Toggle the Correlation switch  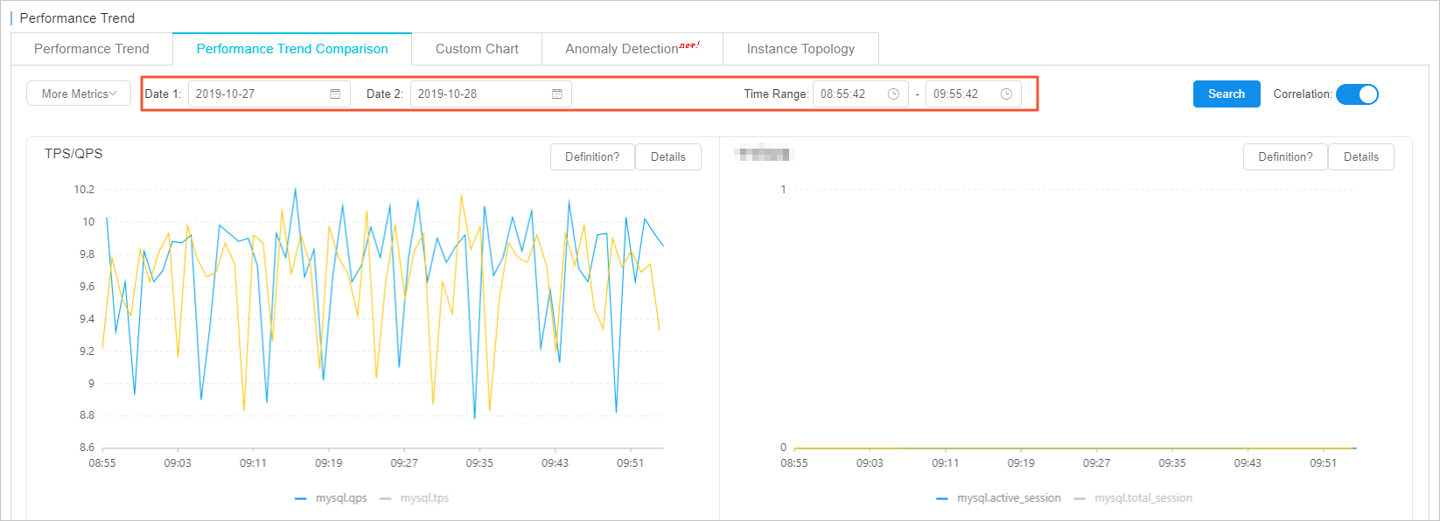[1357, 94]
